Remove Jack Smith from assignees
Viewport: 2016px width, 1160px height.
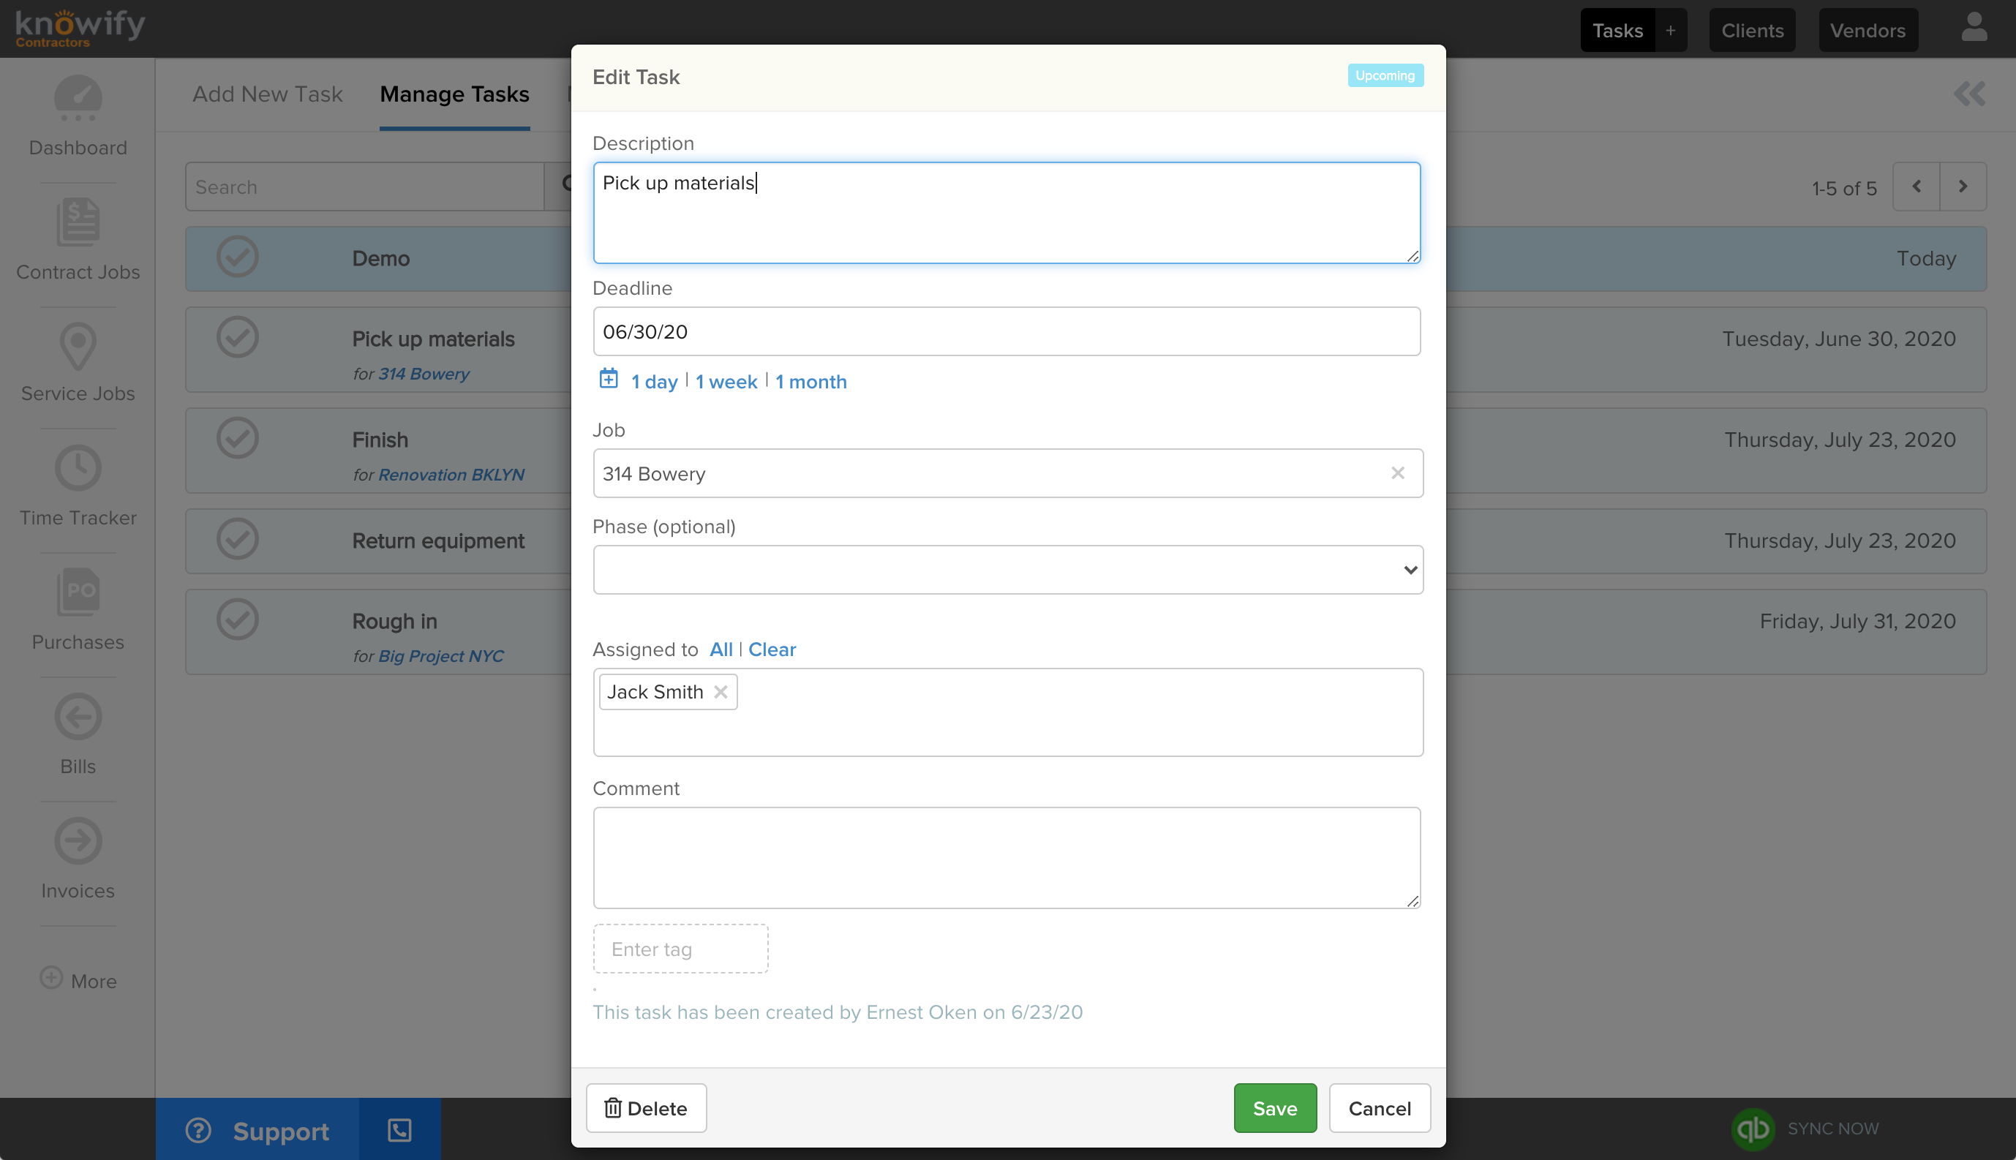click(721, 692)
